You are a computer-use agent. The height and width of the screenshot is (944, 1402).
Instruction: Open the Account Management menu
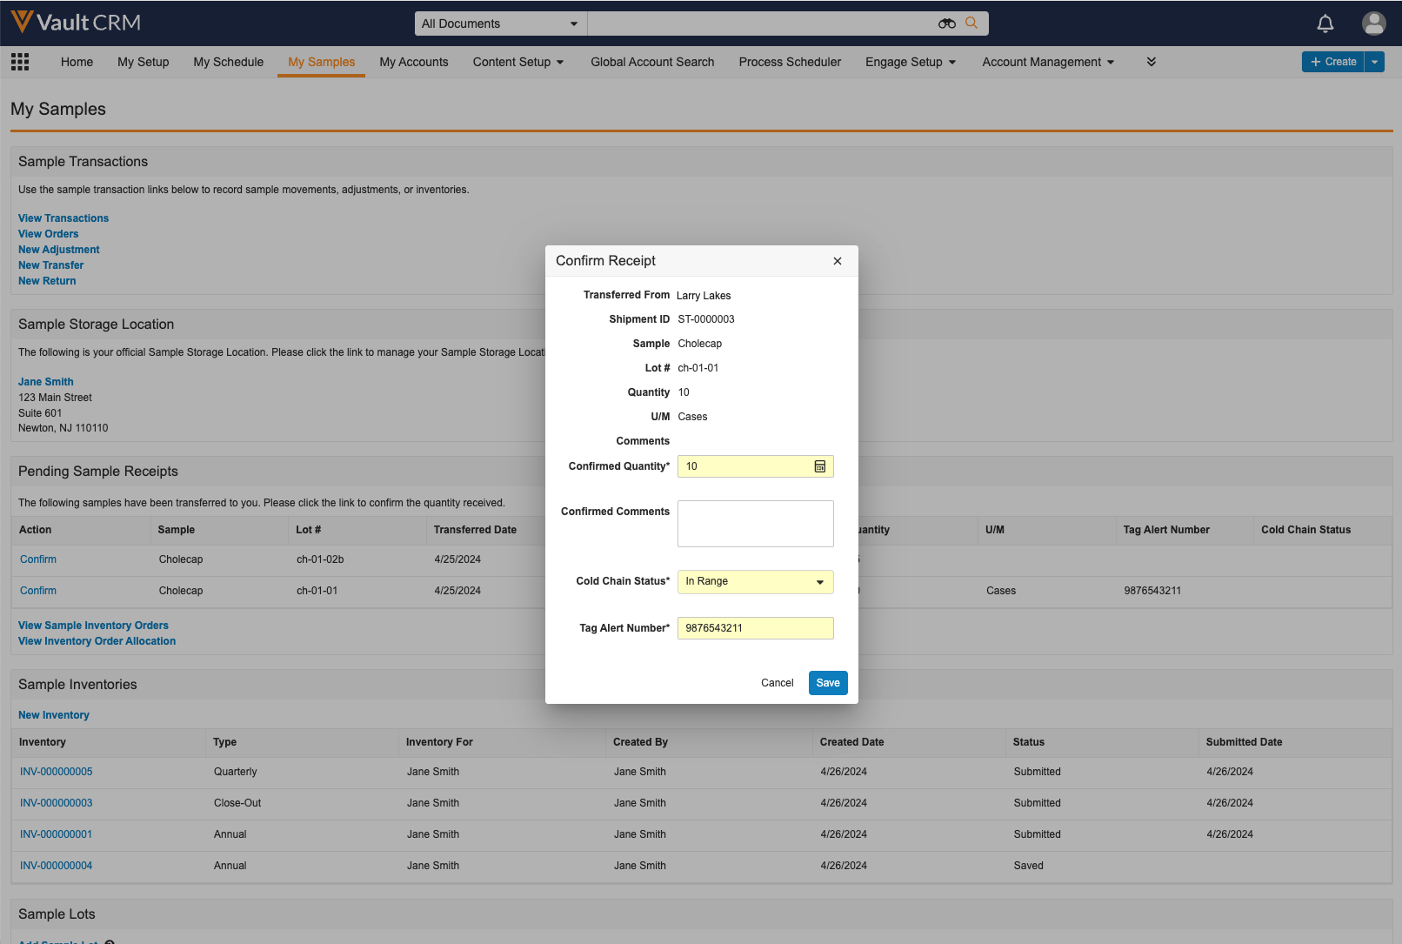1048,62
